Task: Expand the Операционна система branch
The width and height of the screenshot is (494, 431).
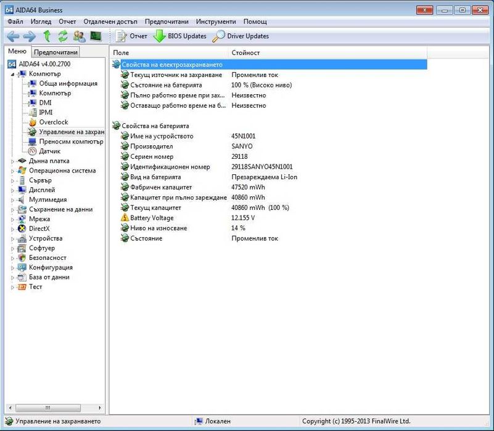Action: click(12, 171)
